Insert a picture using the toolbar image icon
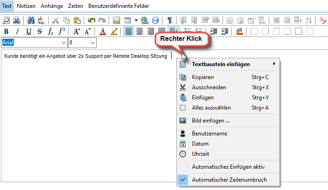The height and width of the screenshot is (190, 328). click(x=117, y=20)
